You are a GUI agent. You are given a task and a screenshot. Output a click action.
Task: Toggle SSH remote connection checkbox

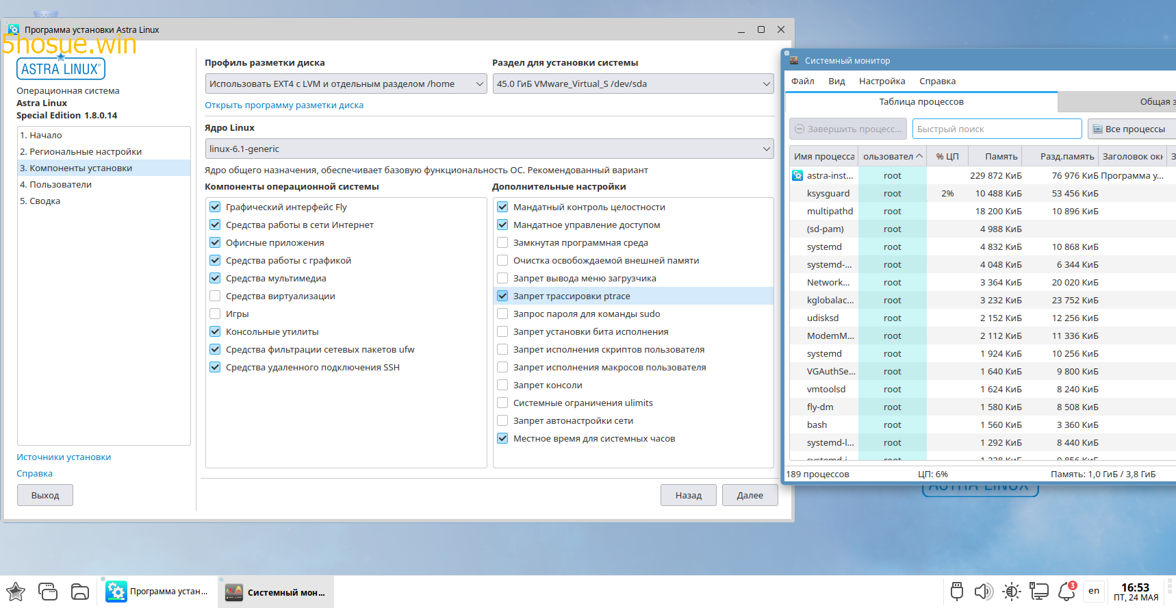coord(215,367)
